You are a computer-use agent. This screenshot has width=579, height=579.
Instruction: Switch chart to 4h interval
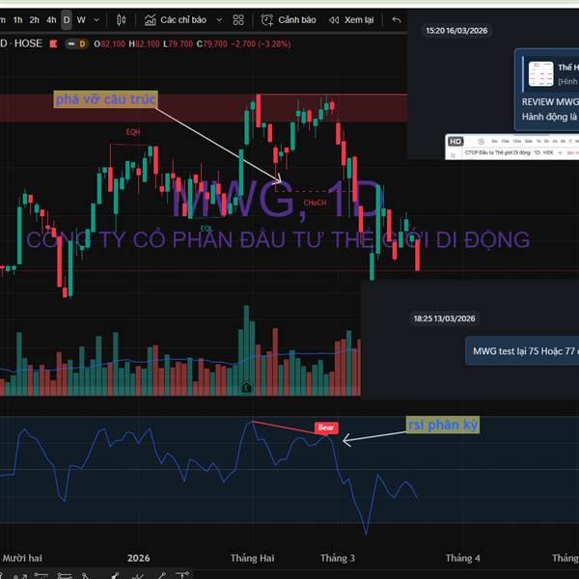[x=51, y=20]
